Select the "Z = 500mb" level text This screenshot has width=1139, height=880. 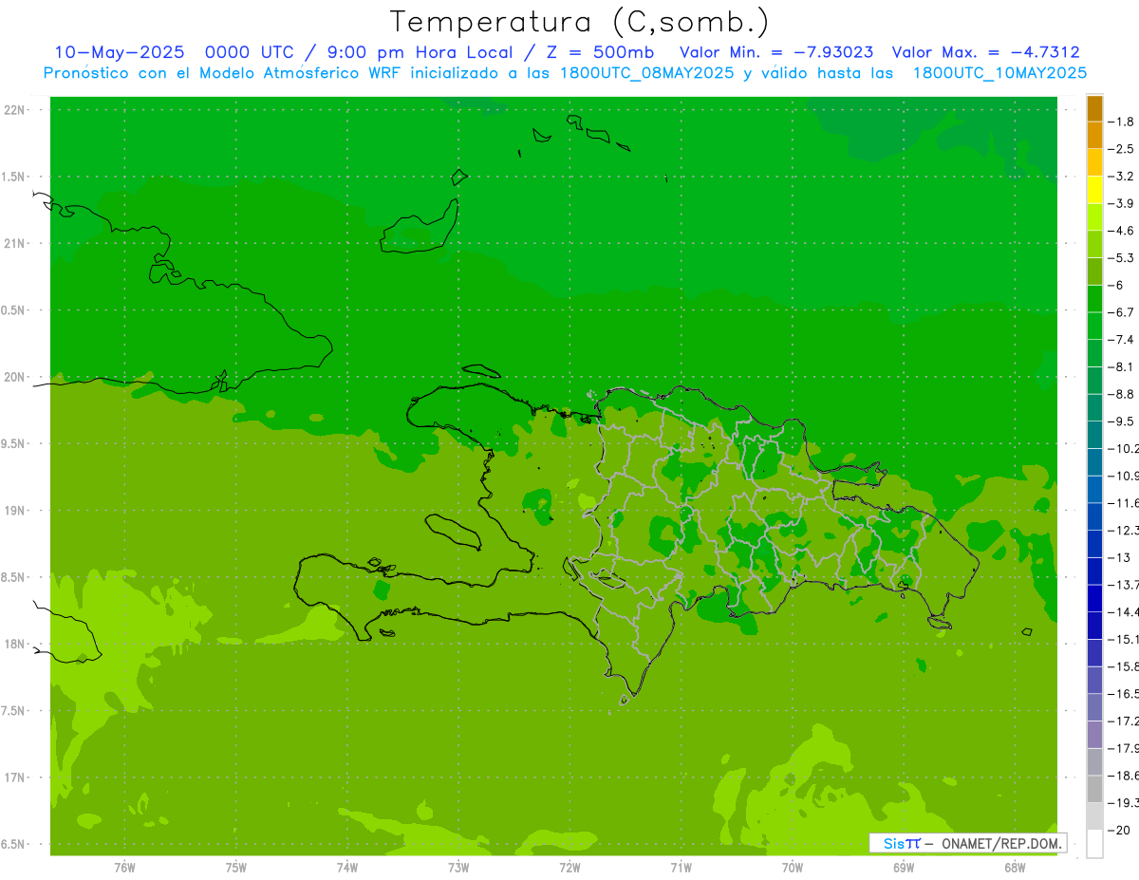tap(601, 52)
